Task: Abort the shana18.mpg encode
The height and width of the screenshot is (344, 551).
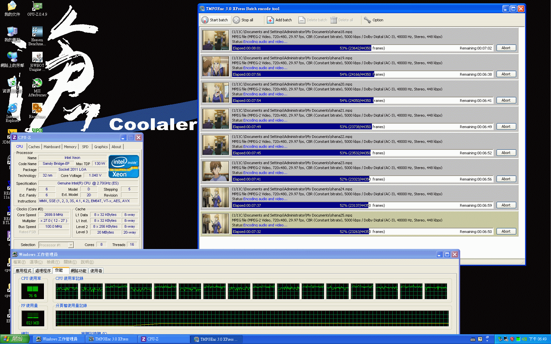Action: tap(506, 48)
